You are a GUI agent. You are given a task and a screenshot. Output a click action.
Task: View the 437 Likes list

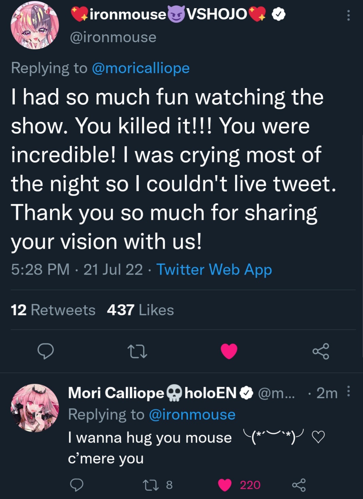[140, 310]
